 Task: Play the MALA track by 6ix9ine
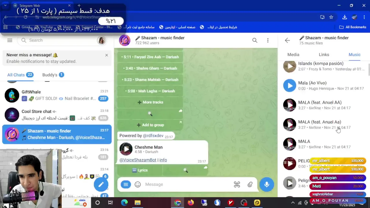point(290,144)
